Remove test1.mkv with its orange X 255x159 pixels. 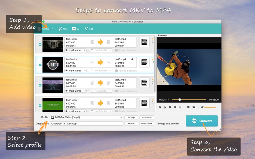point(152,100)
